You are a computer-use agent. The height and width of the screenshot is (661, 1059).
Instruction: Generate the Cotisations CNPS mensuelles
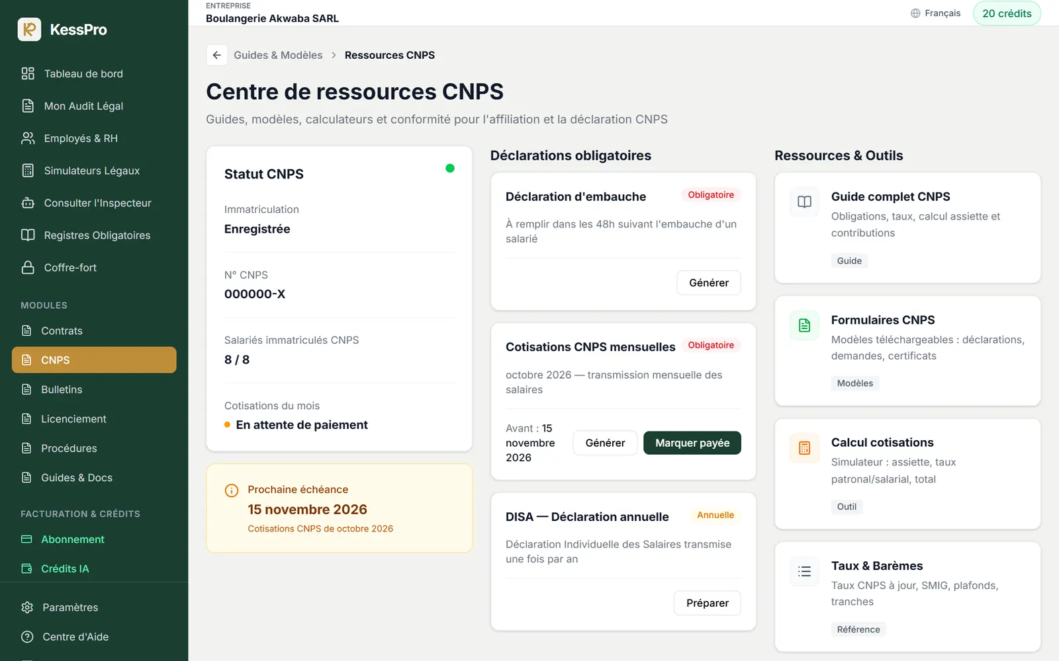(x=605, y=443)
